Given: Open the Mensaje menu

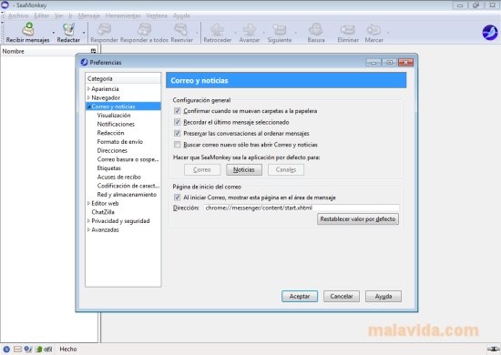Looking at the screenshot, I should pos(89,15).
